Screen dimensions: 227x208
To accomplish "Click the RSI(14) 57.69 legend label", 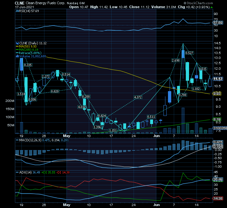I will [29, 11].
